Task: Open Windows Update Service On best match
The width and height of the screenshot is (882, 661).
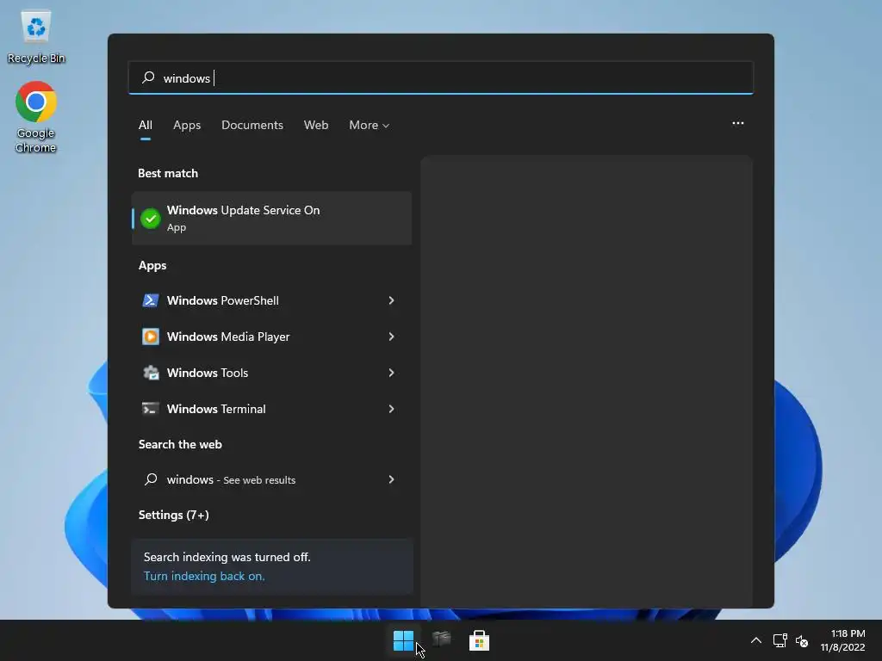Action: click(271, 218)
